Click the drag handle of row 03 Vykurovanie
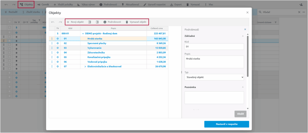This screenshot has width=308, height=133. click(52, 48)
